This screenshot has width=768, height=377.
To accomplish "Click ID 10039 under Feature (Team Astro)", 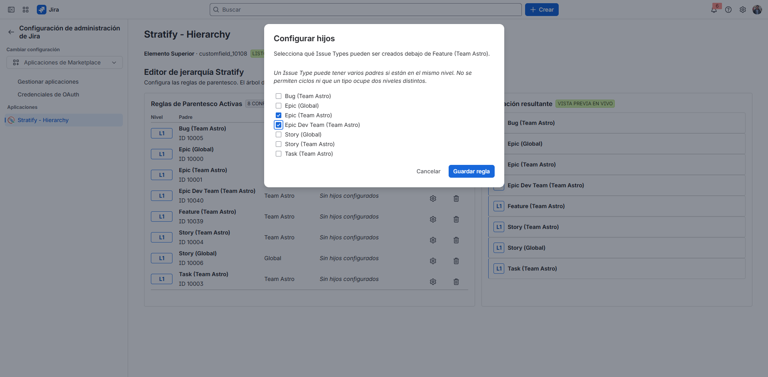I will [191, 221].
